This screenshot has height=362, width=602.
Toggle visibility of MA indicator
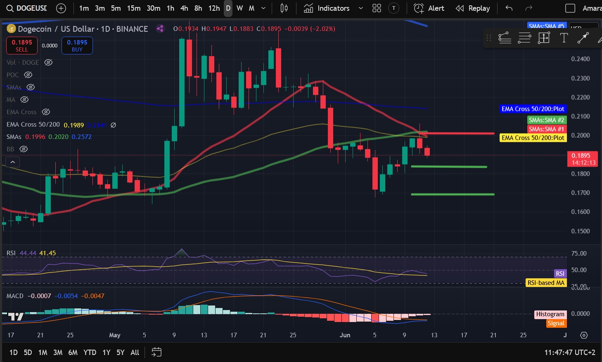(x=24, y=99)
